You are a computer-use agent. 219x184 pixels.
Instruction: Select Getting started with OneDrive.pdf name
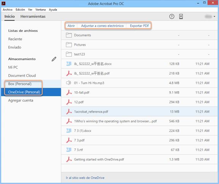click(99, 159)
